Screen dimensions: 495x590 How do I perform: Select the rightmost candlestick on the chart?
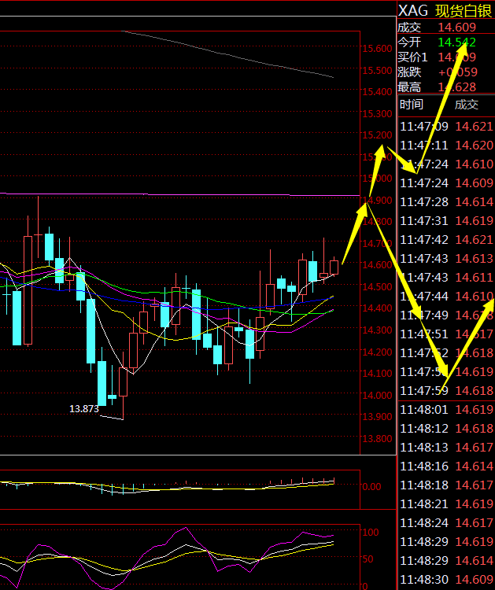[x=334, y=267]
